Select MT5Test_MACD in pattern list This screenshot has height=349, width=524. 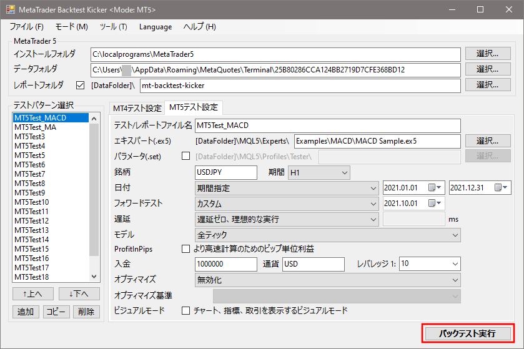click(x=51, y=118)
